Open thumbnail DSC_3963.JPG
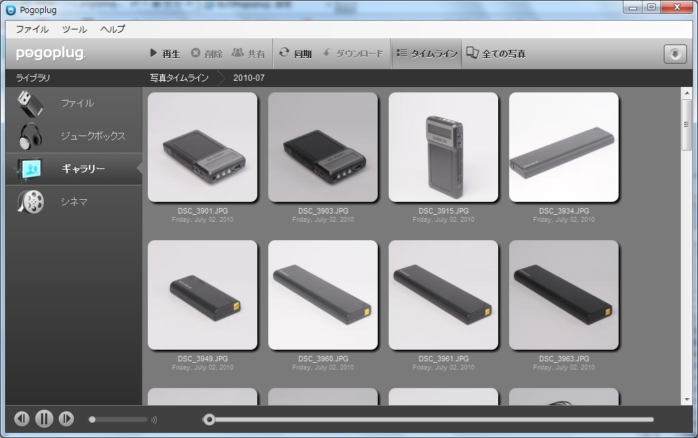 click(x=564, y=295)
